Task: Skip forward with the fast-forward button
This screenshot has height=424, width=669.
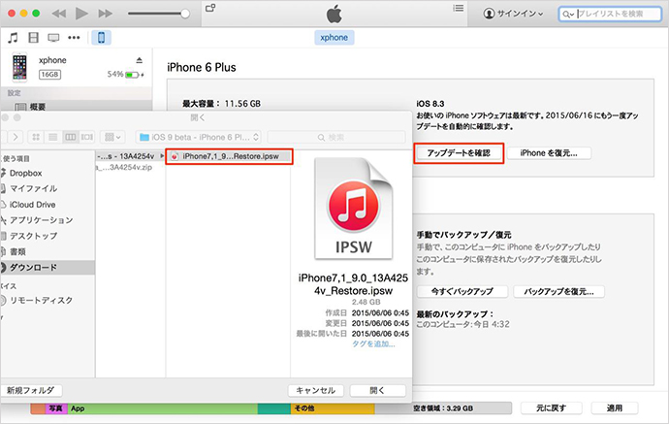Action: tap(105, 14)
